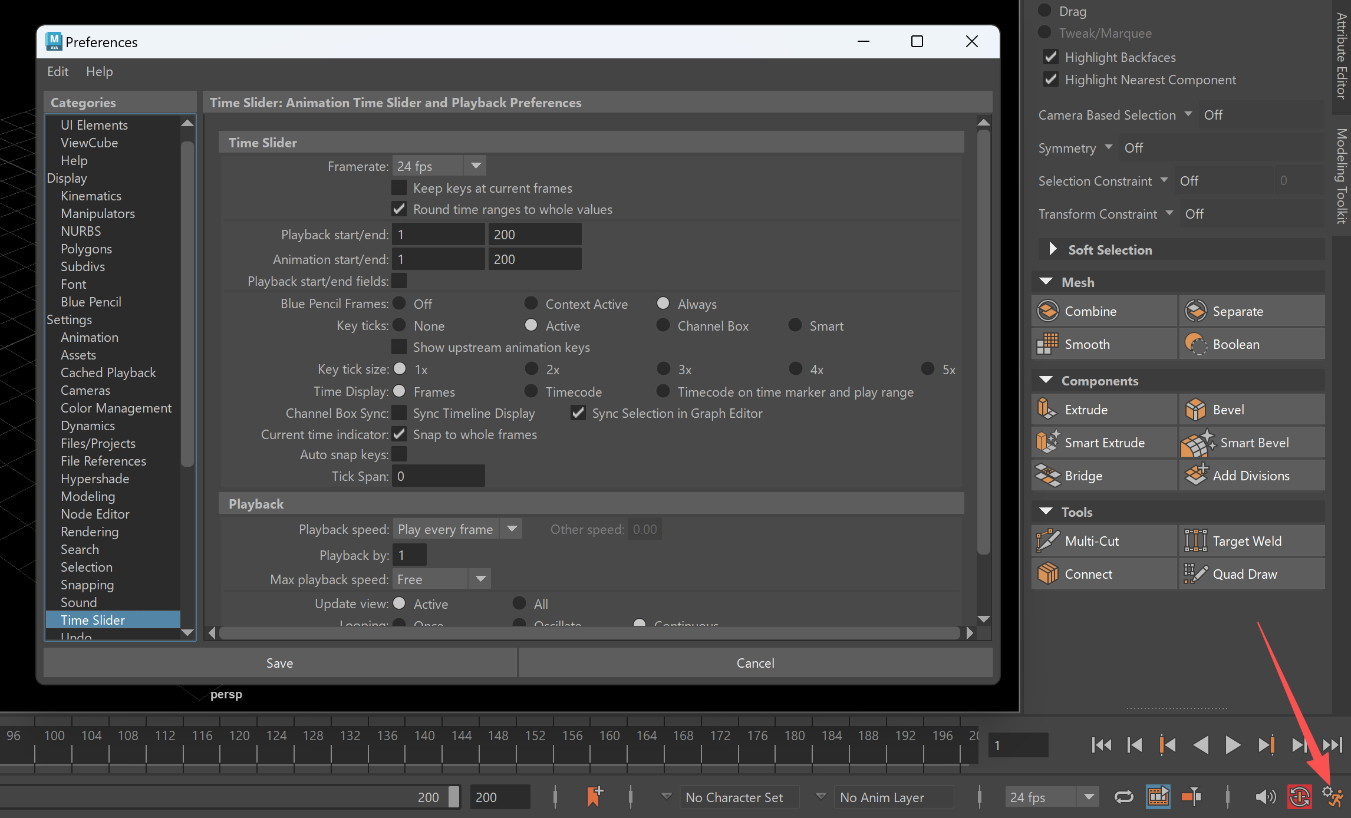Go to start of playback range

tap(1101, 746)
